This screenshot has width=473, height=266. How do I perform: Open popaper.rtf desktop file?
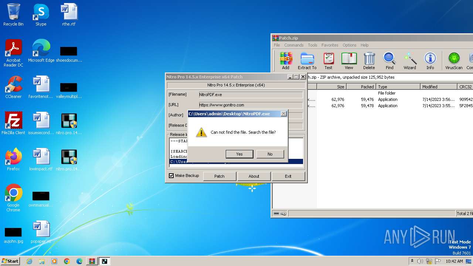(41, 232)
